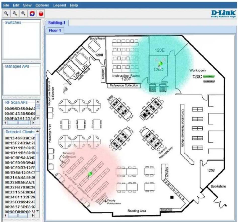Select detected client 00:22:B0:5E:AA
Screen dimensions: 238x222
(x=20, y=182)
